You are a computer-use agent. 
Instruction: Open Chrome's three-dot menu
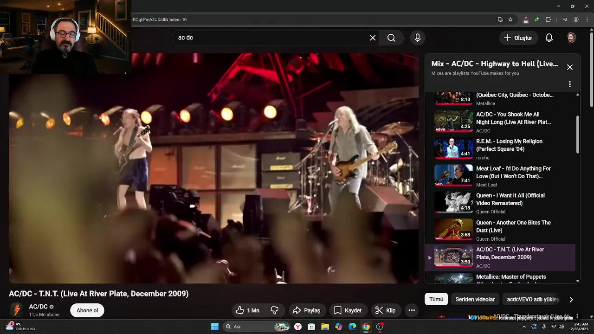coord(587,19)
